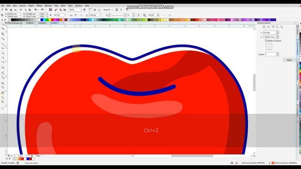Switch to the Untitled-1 document tab
301x169 pixels.
pos(30,23)
